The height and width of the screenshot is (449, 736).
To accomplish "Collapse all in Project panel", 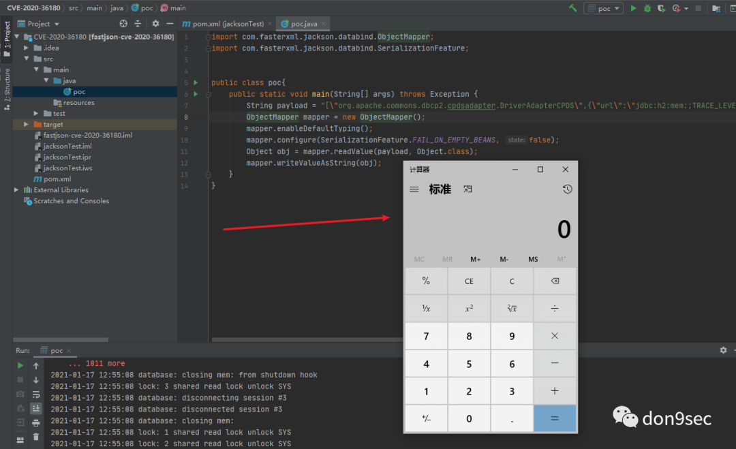I will coord(138,23).
